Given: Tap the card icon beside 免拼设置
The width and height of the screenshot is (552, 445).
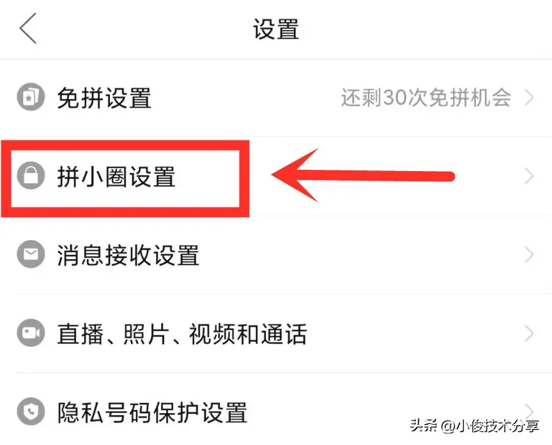Looking at the screenshot, I should (x=31, y=97).
